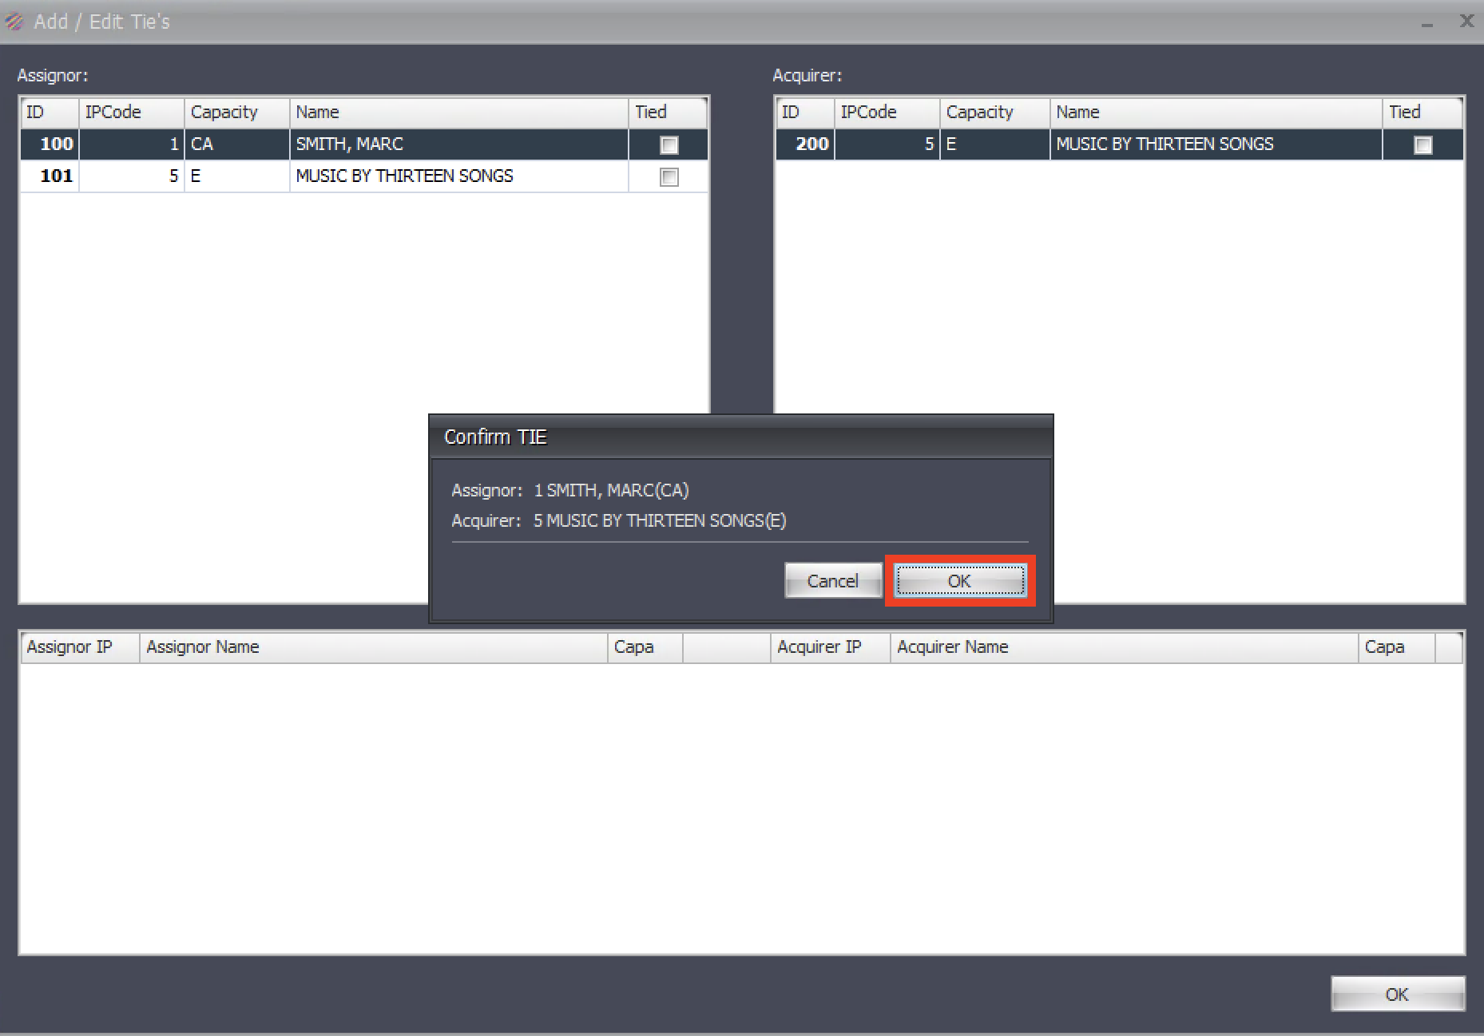The image size is (1484, 1036).
Task: Cancel the Confirm TIE dialog
Action: (832, 581)
